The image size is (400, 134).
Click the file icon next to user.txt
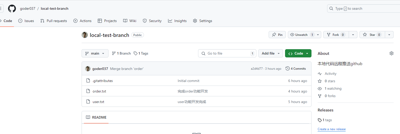click(x=88, y=102)
